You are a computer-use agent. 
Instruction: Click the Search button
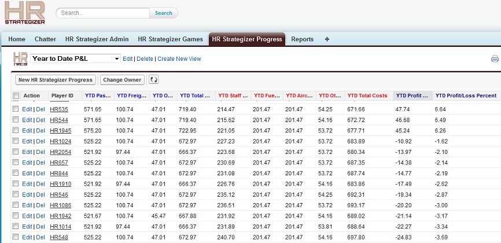tap(164, 13)
